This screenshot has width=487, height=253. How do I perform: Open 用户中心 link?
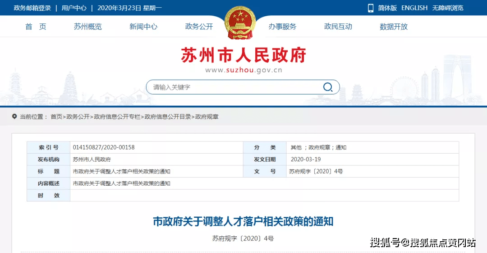[x=74, y=8]
